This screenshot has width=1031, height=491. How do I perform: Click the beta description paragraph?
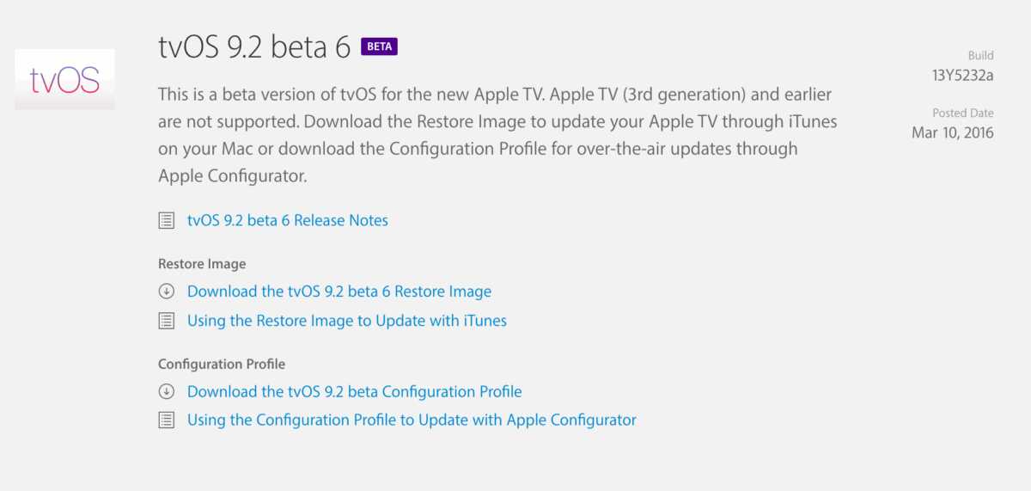(x=497, y=135)
